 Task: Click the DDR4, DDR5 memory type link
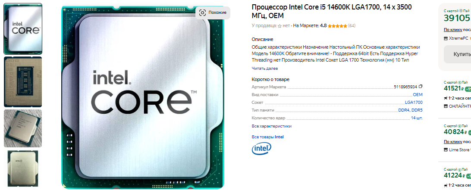pos(410,110)
